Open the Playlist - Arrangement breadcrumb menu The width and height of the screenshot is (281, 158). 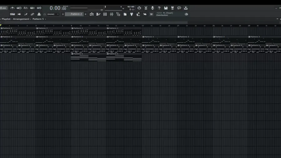[x=15, y=19]
